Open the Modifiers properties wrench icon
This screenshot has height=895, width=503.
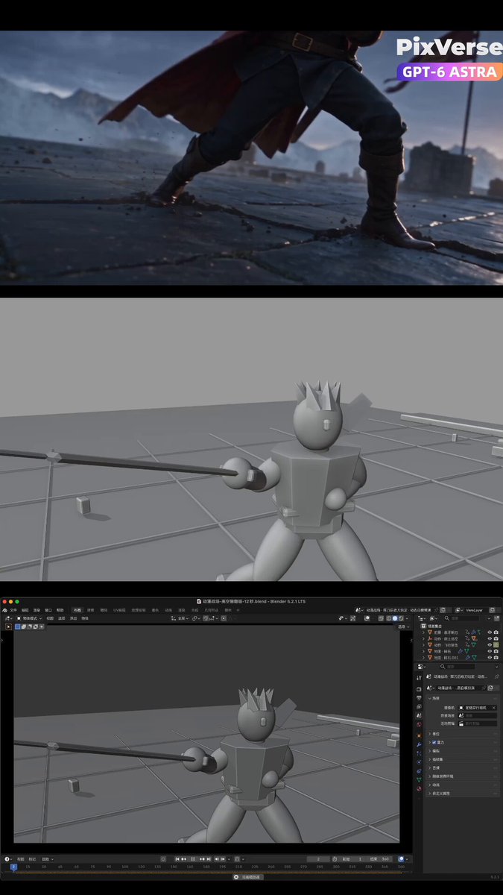(419, 744)
